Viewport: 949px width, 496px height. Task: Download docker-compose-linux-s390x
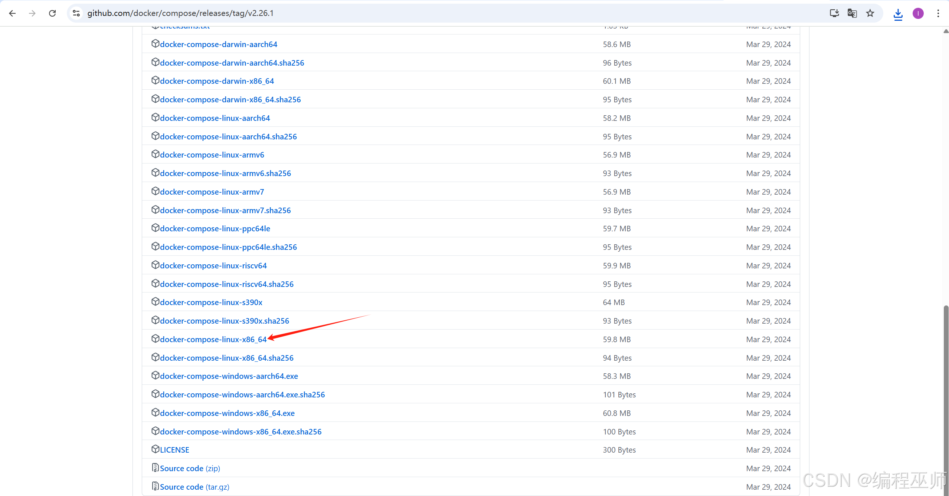(211, 302)
